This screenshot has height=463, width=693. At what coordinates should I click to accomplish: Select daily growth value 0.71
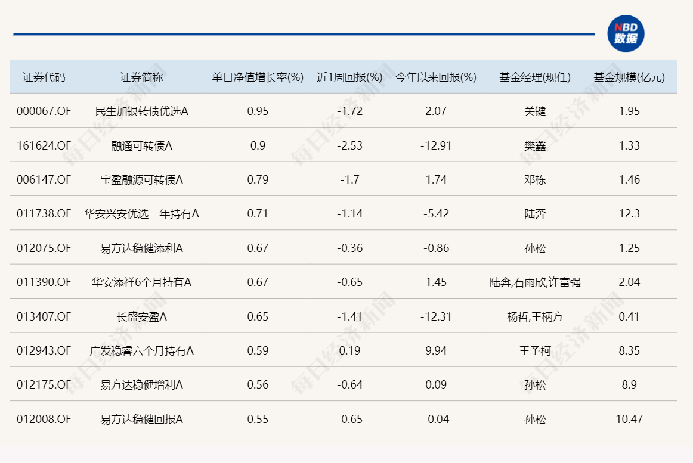[x=258, y=213]
